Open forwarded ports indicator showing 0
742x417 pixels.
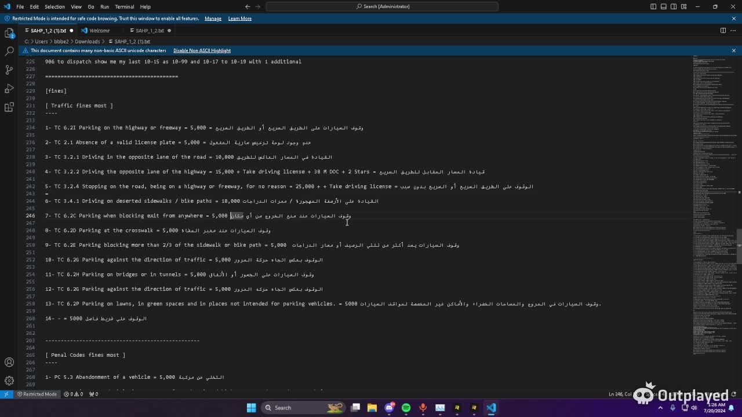point(93,394)
